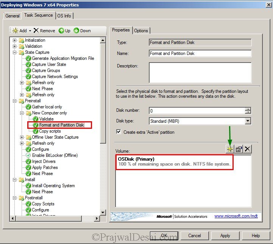
Task: Click in the Name input field
Action: click(200, 53)
